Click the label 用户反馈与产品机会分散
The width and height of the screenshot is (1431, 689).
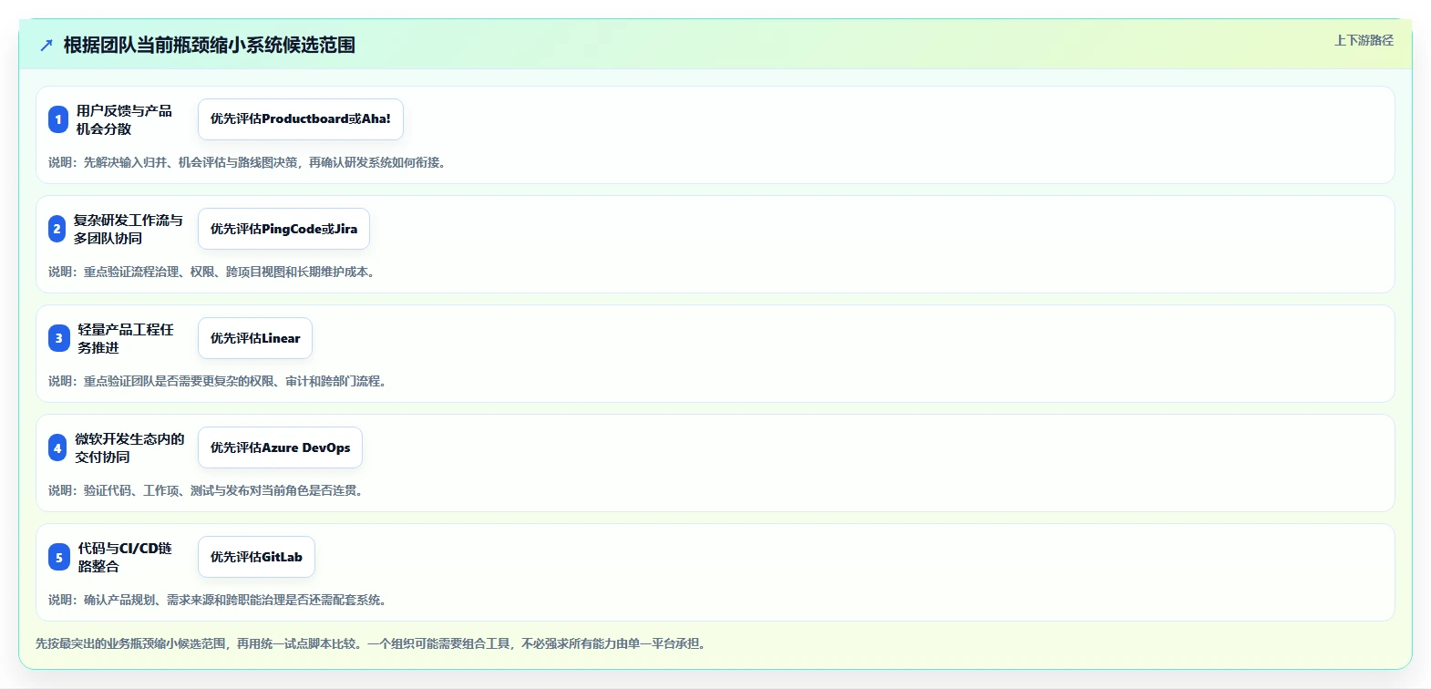[x=124, y=119]
